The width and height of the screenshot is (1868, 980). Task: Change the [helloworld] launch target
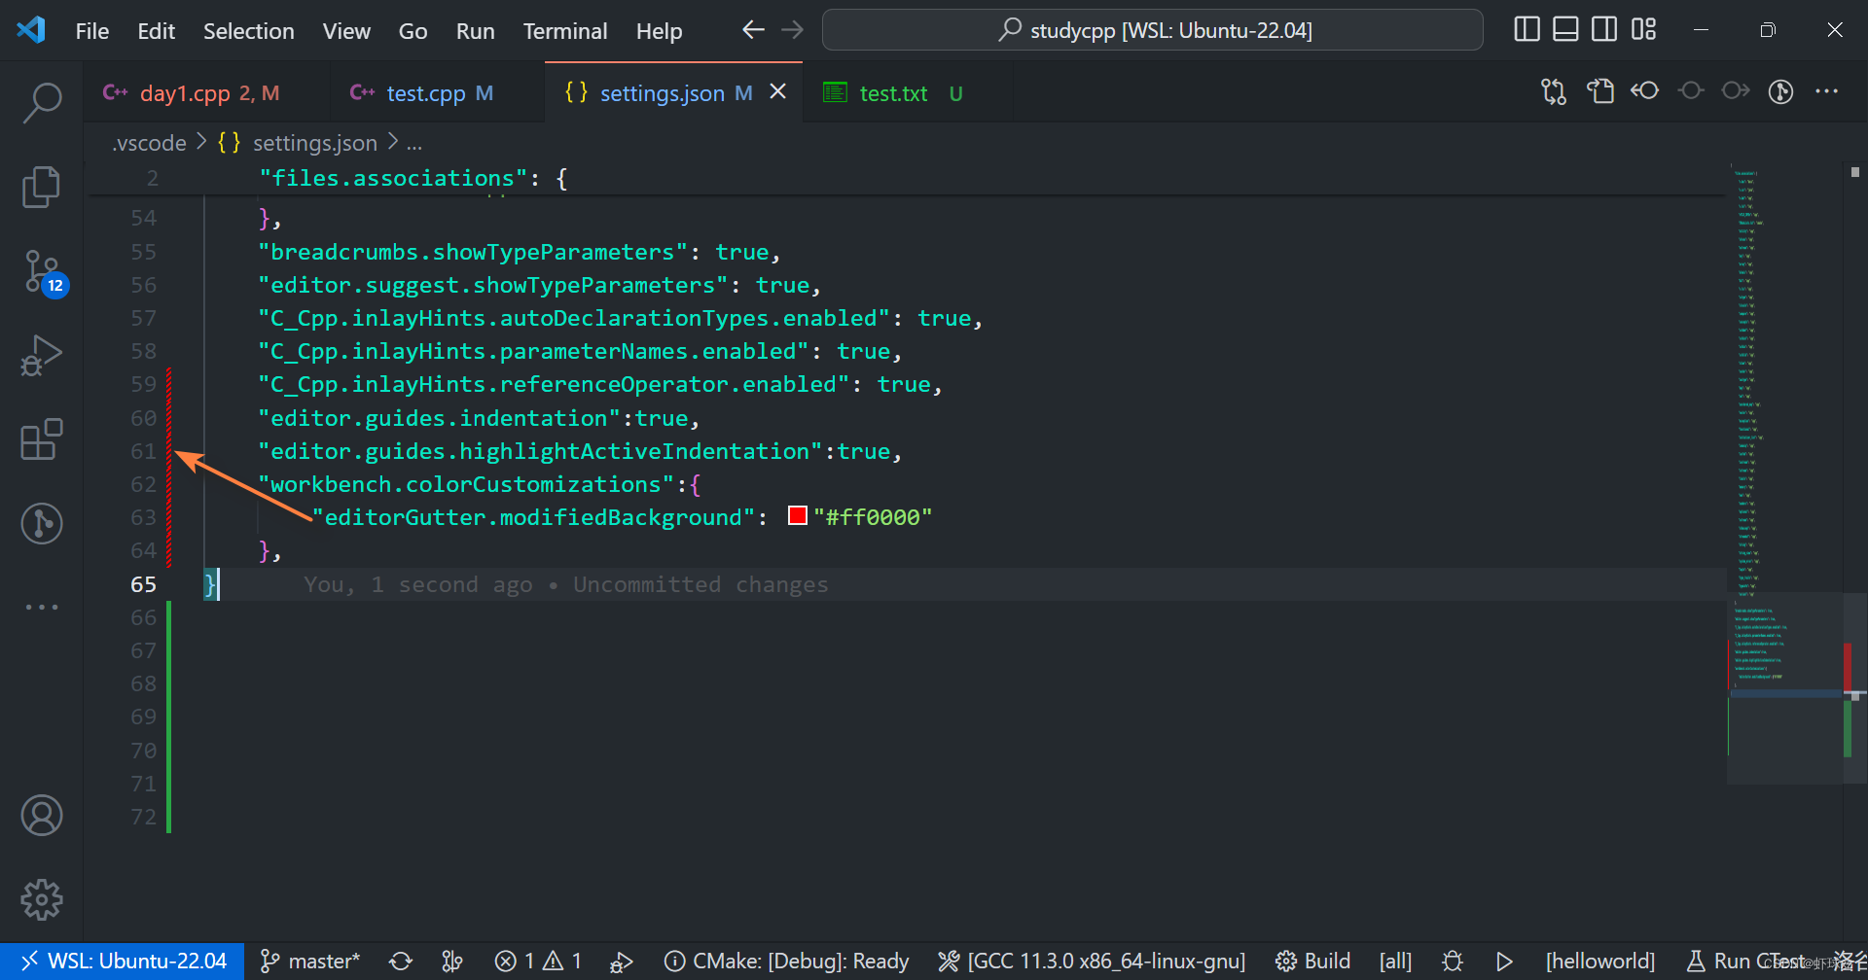pyautogui.click(x=1600, y=961)
